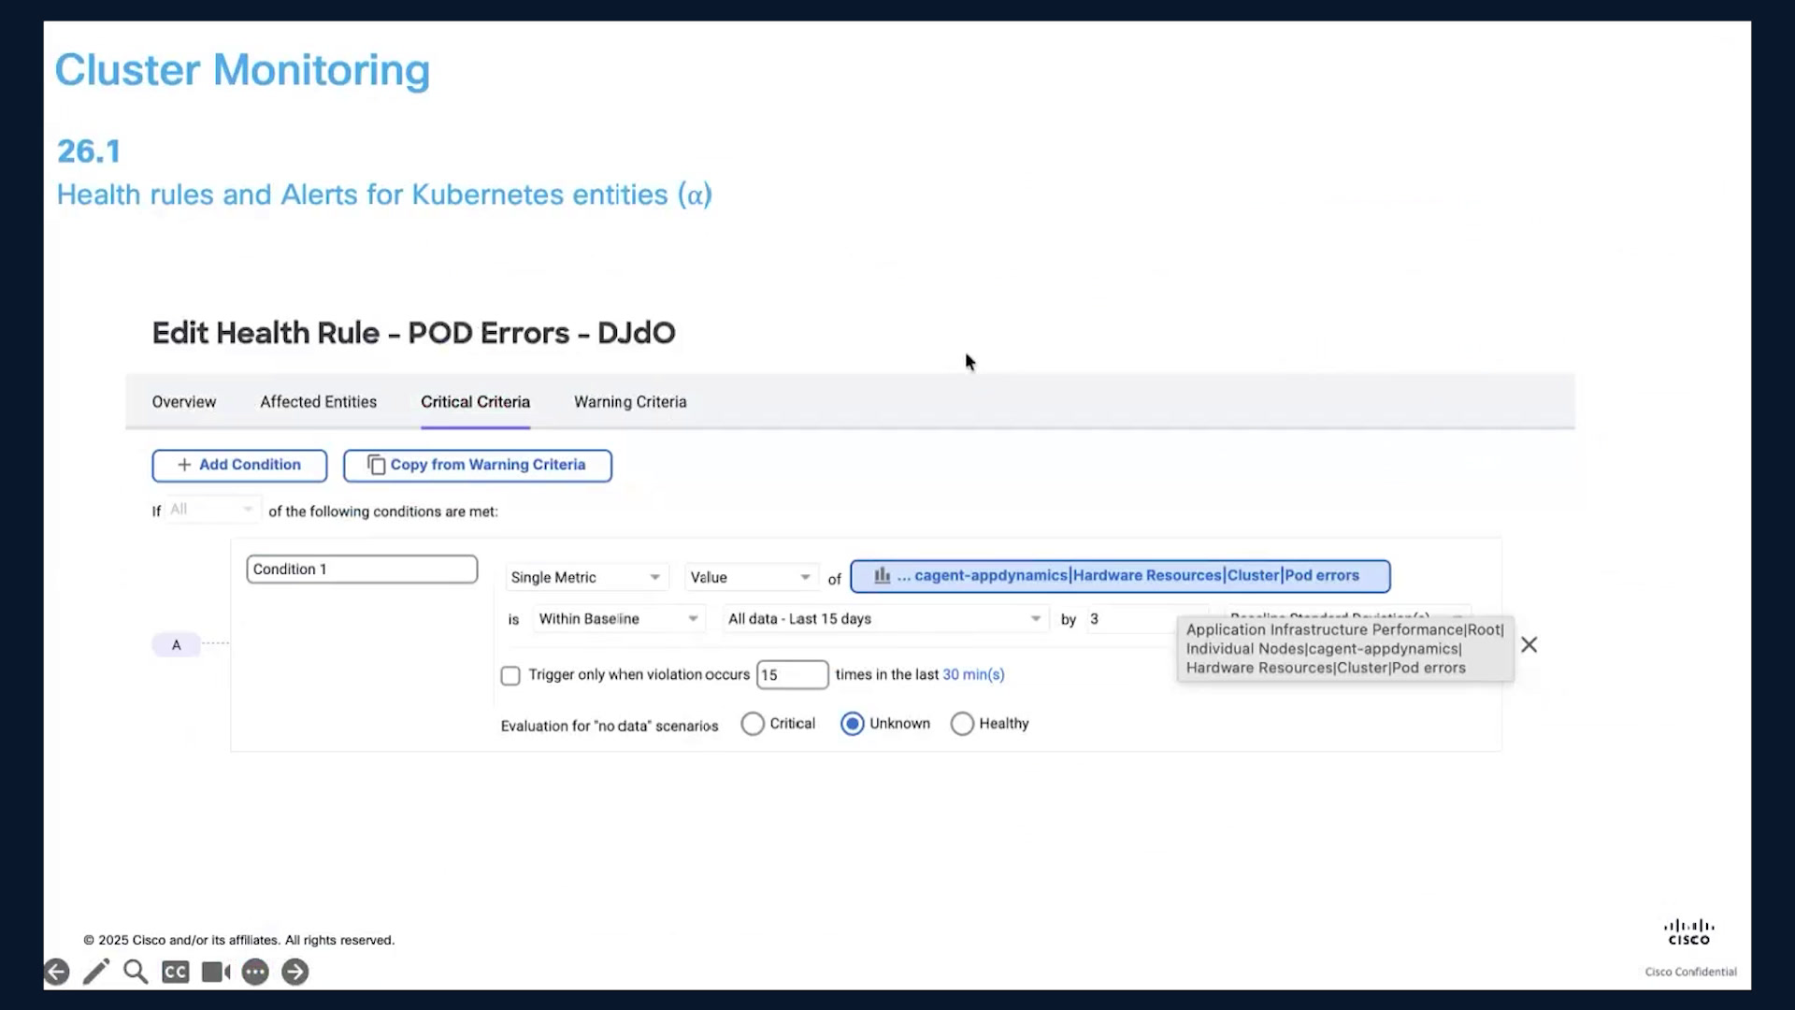Remove condition with the X icon
The width and height of the screenshot is (1795, 1010).
tap(1529, 645)
